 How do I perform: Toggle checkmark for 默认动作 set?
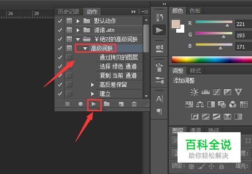pyautogui.click(x=60, y=21)
